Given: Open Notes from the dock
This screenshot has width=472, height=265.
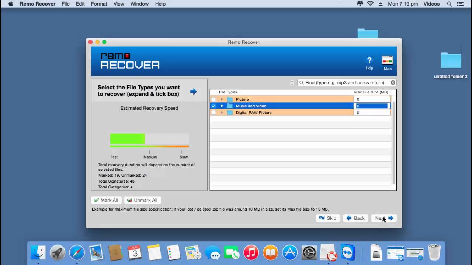Looking at the screenshot, I should [x=155, y=252].
